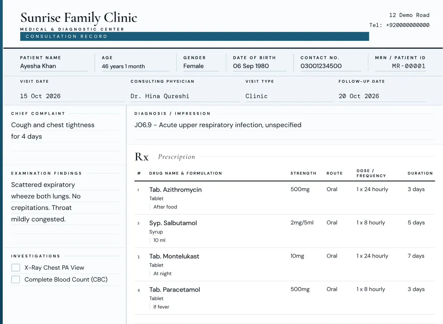Click consulting physician Dr. Hina Qureshi
443x324 pixels.
click(x=185, y=96)
